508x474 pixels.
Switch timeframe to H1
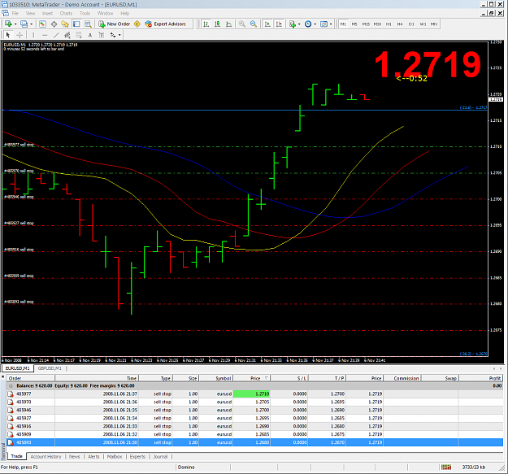pos(389,24)
